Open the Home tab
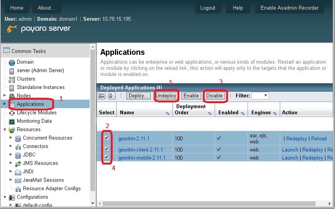 tap(16, 8)
